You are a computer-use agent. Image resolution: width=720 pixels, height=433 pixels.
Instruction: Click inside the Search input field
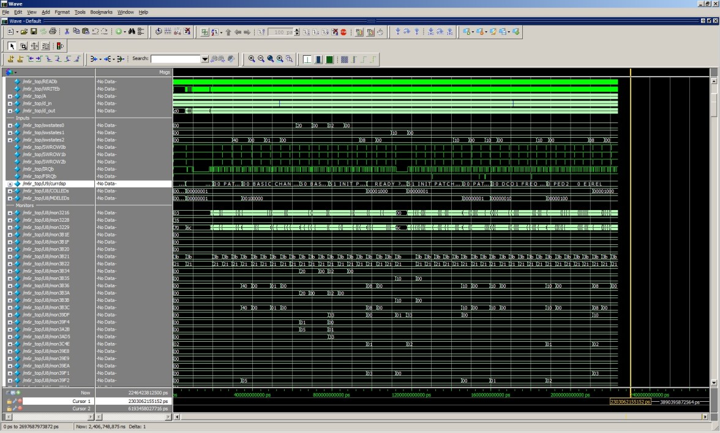176,59
